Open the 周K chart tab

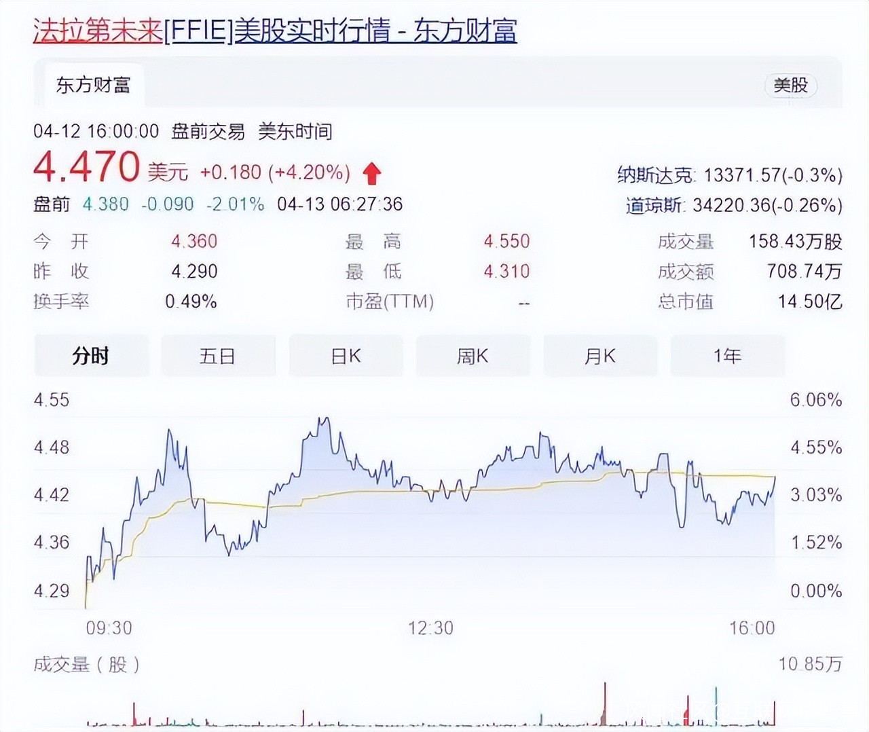click(x=473, y=356)
